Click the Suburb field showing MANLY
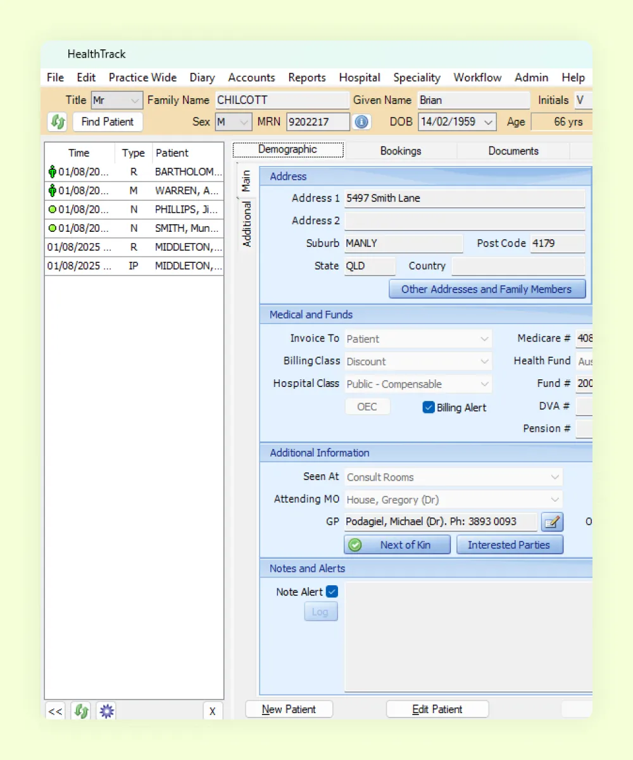 pyautogui.click(x=403, y=244)
